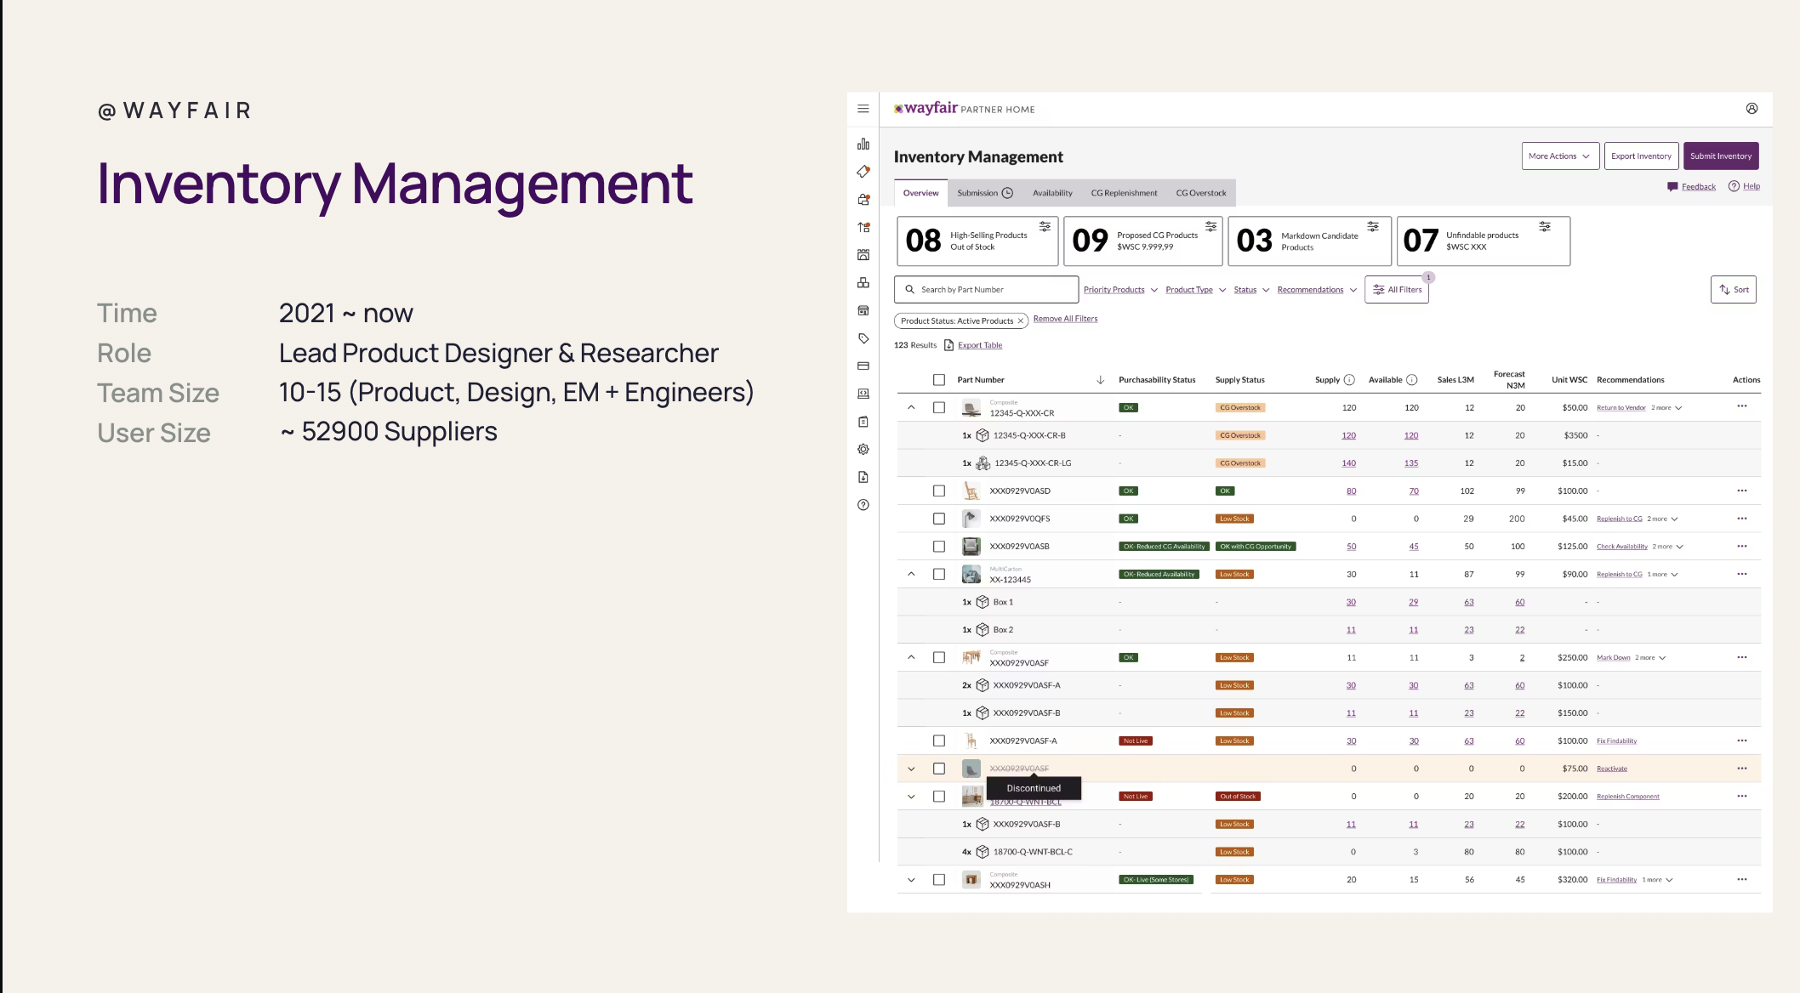
Task: Expand 2 more recommendations for Return to Vendor
Action: pyautogui.click(x=1666, y=408)
